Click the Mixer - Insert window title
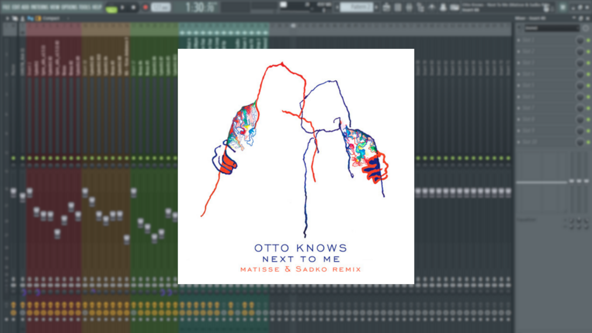 click(x=530, y=18)
